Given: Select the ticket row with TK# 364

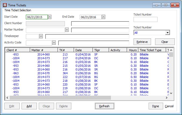Looking at the screenshot, I should point(87,73).
